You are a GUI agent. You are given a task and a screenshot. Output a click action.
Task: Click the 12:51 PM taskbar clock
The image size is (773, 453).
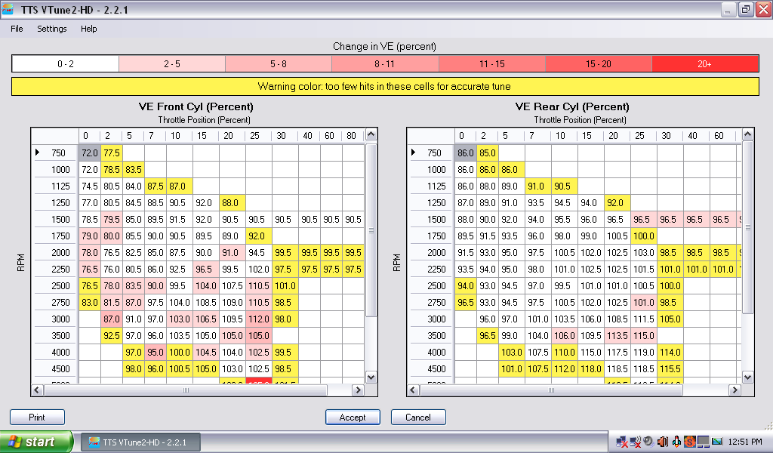pyautogui.click(x=745, y=442)
